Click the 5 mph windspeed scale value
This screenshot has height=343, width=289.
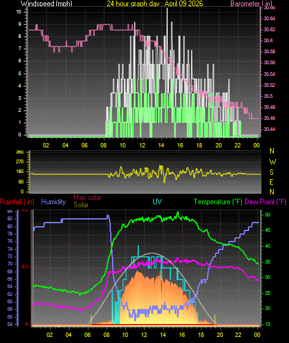pos(20,73)
